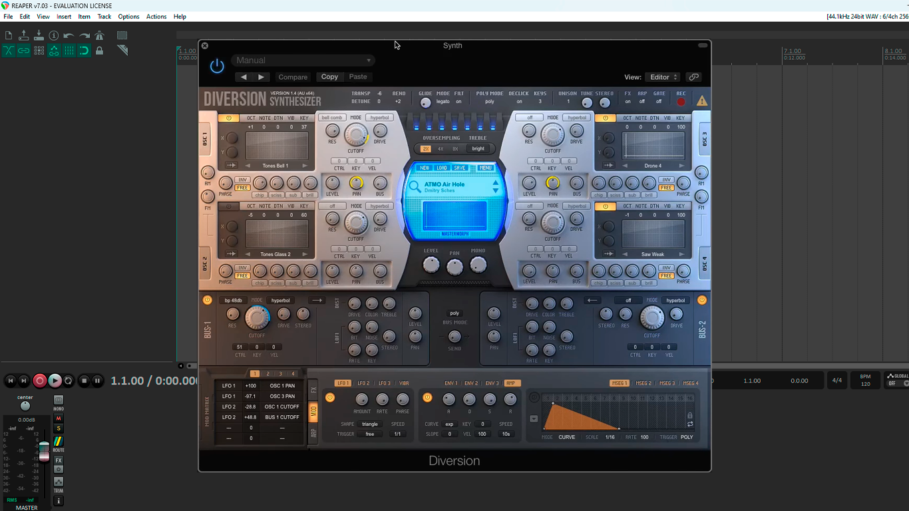Toggle grid lines icon

click(69, 51)
